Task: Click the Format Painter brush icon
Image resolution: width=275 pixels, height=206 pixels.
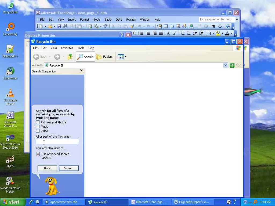Action: [132, 27]
